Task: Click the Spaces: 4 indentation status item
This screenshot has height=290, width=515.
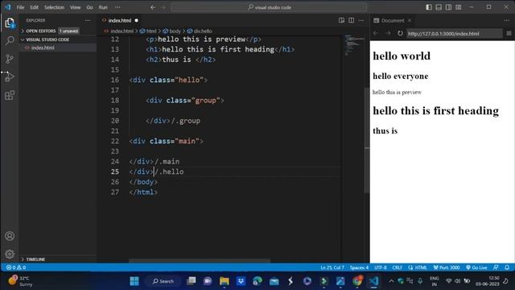Action: [x=359, y=267]
